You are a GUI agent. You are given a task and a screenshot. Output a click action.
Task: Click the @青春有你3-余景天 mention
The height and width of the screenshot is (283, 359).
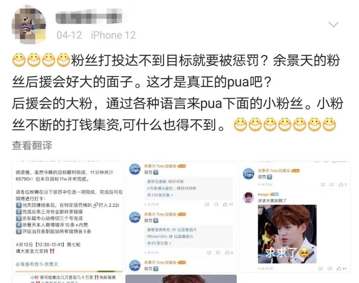click(x=37, y=264)
